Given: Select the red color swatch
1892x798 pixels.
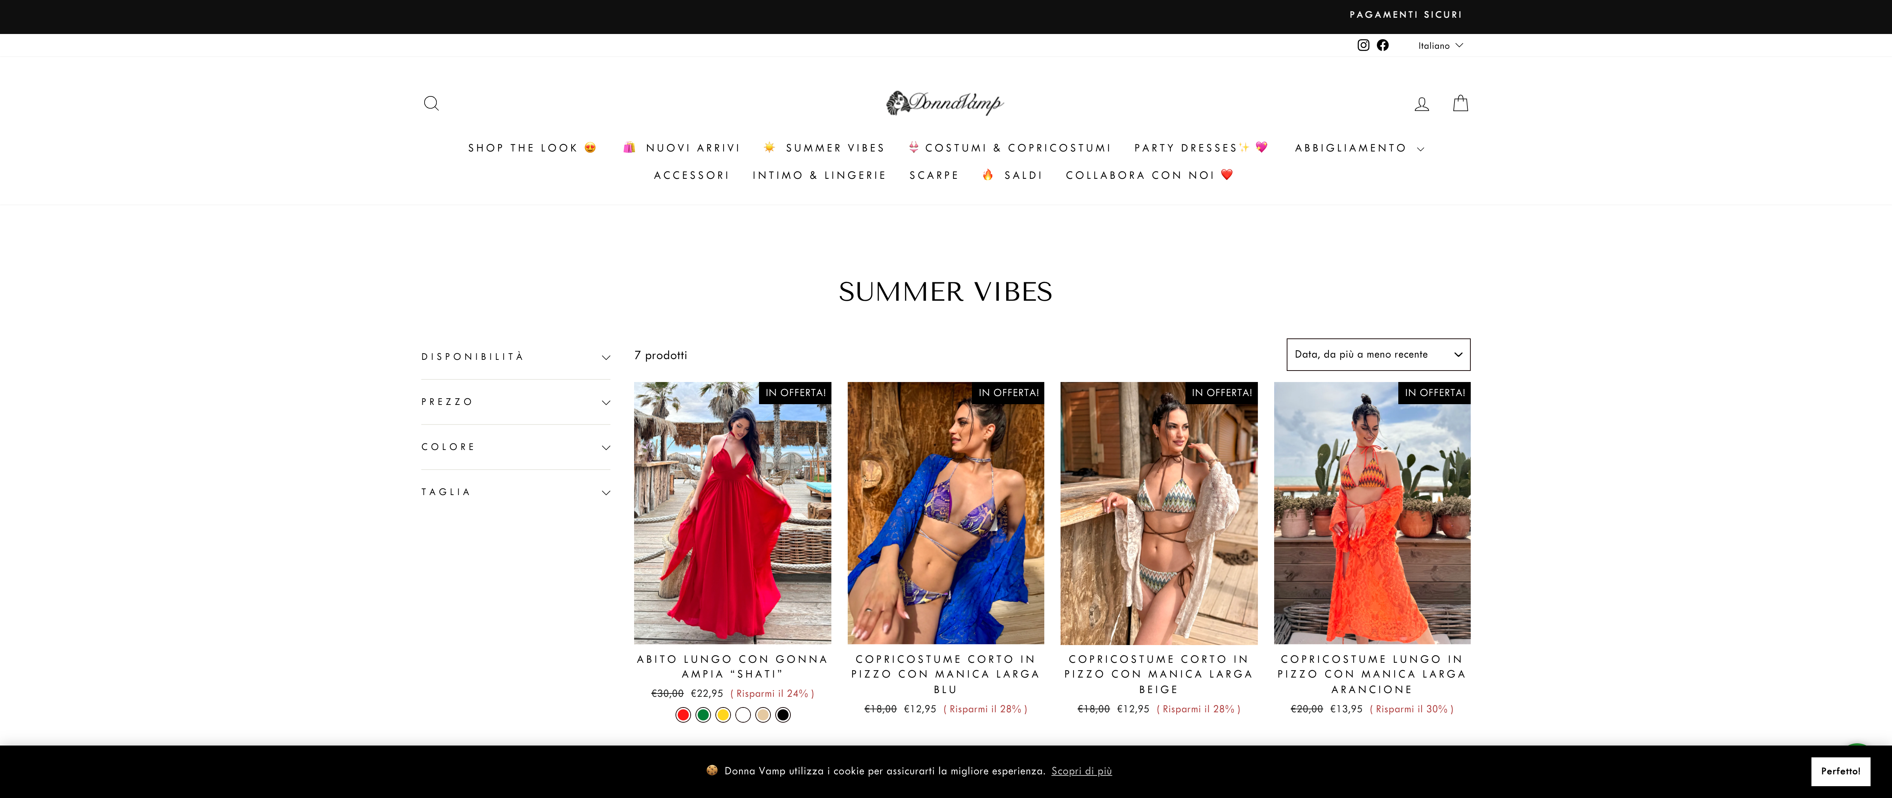Looking at the screenshot, I should (x=683, y=715).
